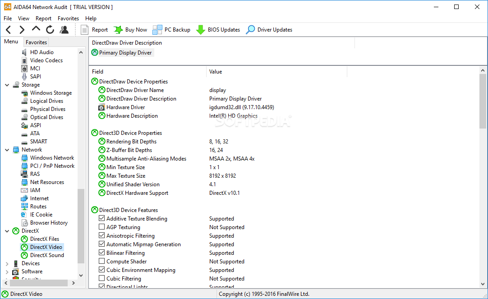
Task: Select DirectX Sound in the tree
Action: (x=47, y=255)
